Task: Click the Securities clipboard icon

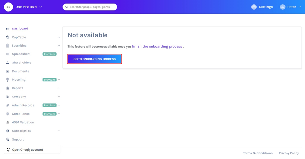Action: [7, 46]
